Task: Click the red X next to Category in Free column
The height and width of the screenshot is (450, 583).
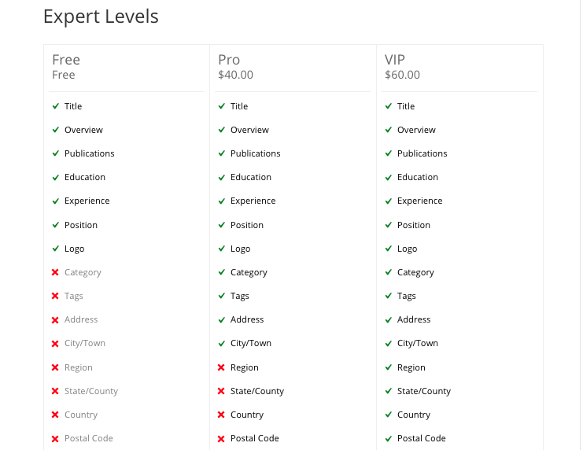Action: pyautogui.click(x=55, y=273)
